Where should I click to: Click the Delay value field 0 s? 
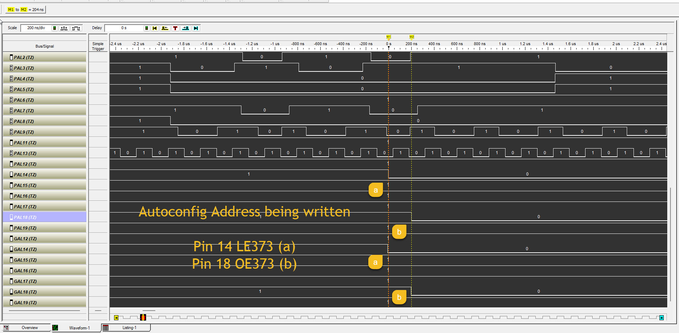click(124, 28)
